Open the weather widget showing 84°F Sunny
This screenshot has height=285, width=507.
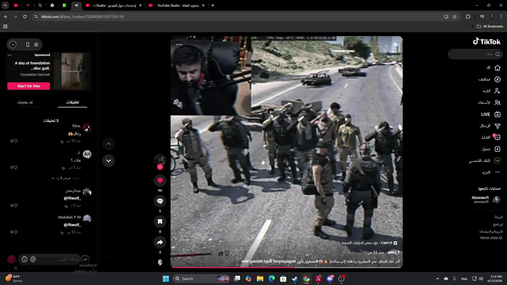14,278
